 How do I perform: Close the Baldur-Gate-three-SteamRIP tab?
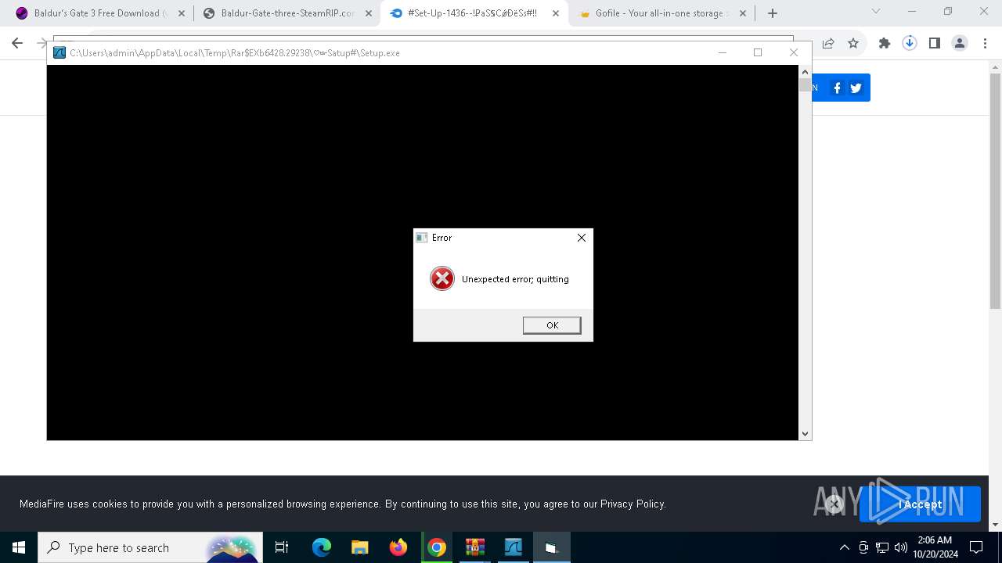(x=369, y=13)
